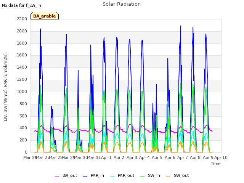Click the Apr 10 date tick label
This screenshot has height=183, width=244.
coord(221,157)
